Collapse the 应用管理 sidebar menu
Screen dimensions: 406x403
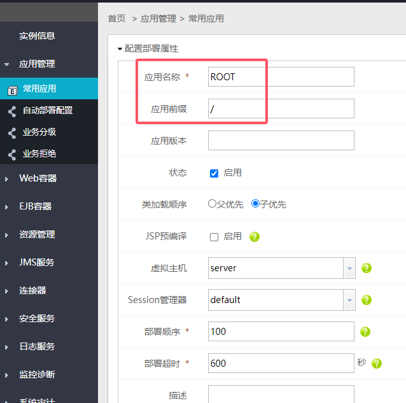(x=7, y=64)
